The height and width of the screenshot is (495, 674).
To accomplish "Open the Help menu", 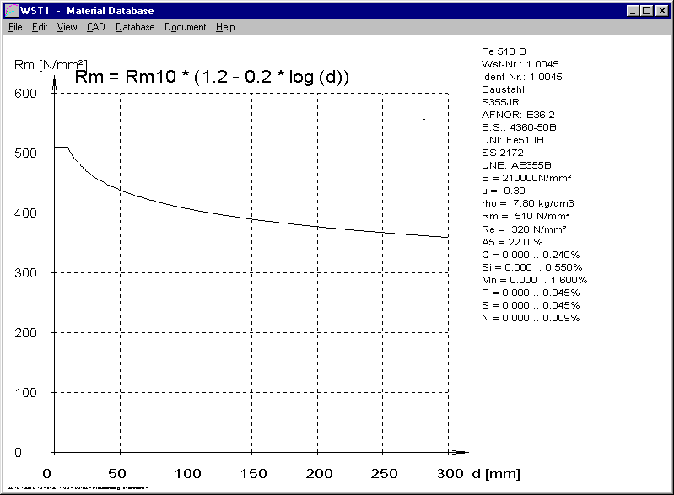I will (225, 27).
